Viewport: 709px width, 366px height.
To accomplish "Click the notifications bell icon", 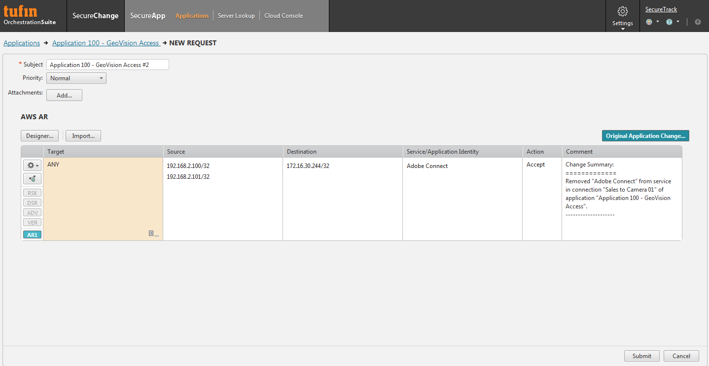I will [x=697, y=22].
